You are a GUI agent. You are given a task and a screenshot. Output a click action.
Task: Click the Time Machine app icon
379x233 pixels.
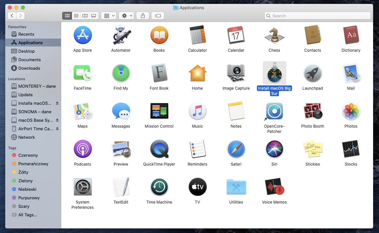pyautogui.click(x=159, y=187)
